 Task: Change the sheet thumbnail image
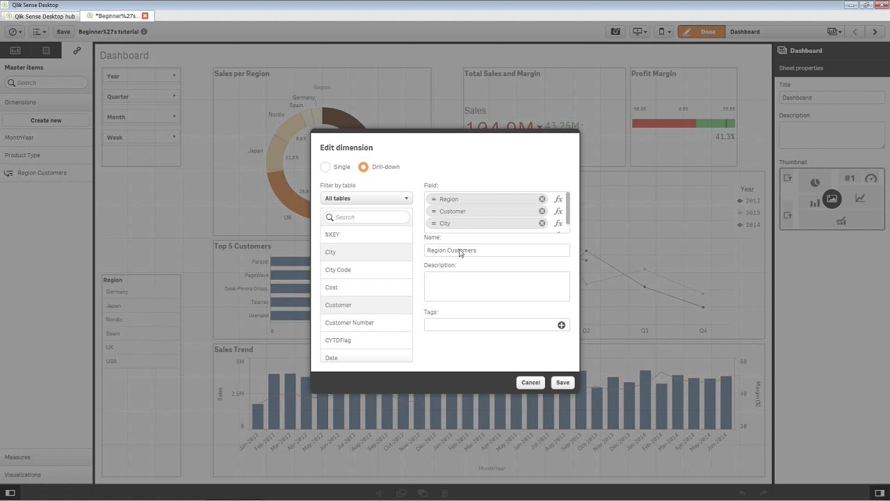pos(832,199)
